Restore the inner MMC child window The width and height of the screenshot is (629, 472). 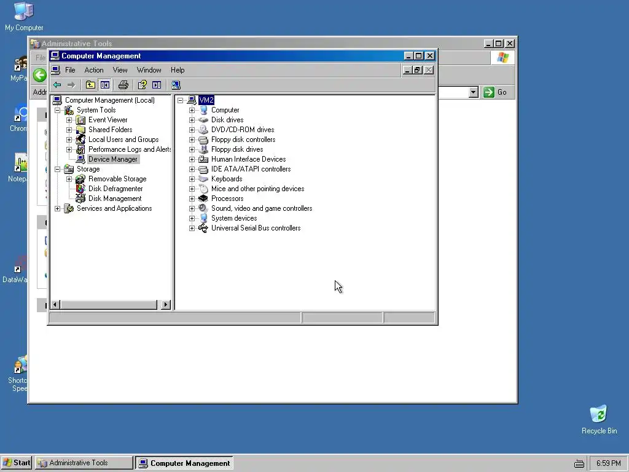pos(417,70)
